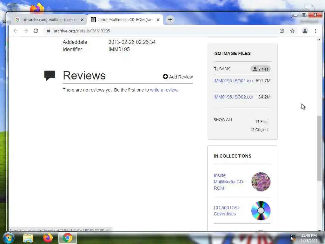Screen dimensions: 325x244
Task: Click the Reviews heading
Action: [84, 75]
